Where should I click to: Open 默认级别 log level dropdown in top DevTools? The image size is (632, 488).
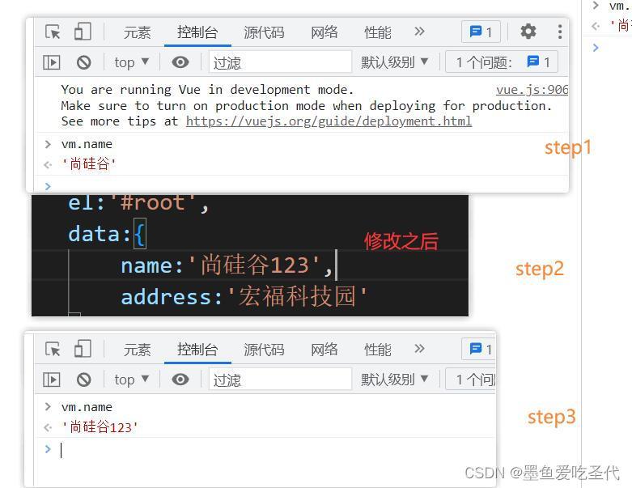394,62
